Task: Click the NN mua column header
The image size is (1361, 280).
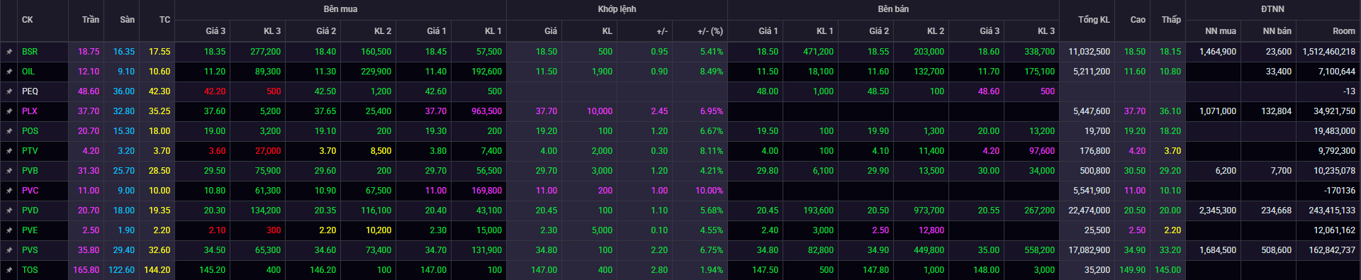Action: (x=1221, y=31)
